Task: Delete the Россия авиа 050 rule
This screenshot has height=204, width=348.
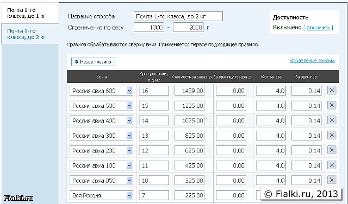Action: pyautogui.click(x=332, y=180)
